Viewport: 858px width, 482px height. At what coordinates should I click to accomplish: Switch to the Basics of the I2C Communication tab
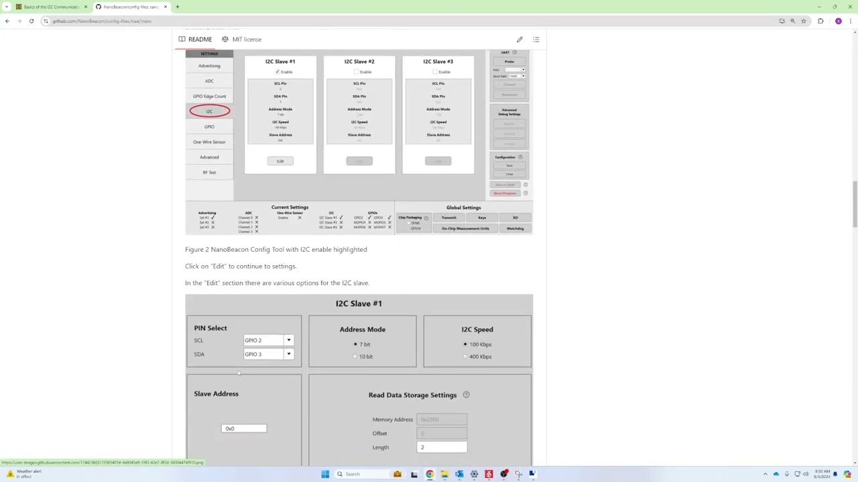[x=52, y=7]
